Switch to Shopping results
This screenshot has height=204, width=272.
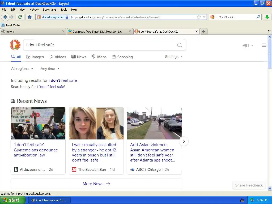point(122,57)
